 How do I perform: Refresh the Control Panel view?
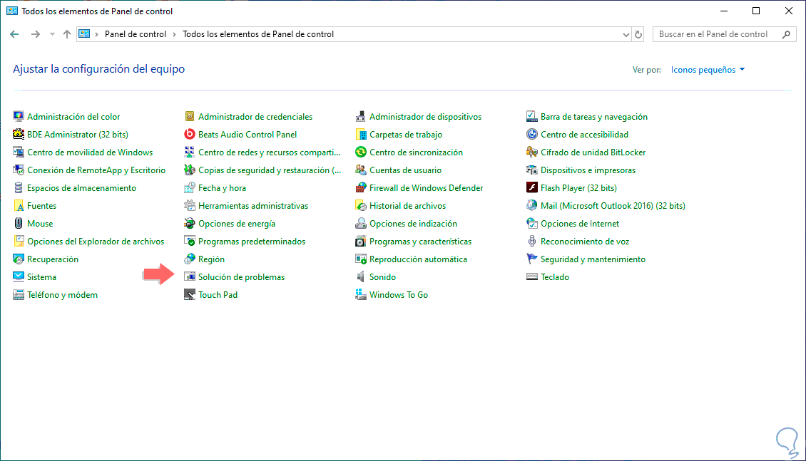tap(638, 34)
